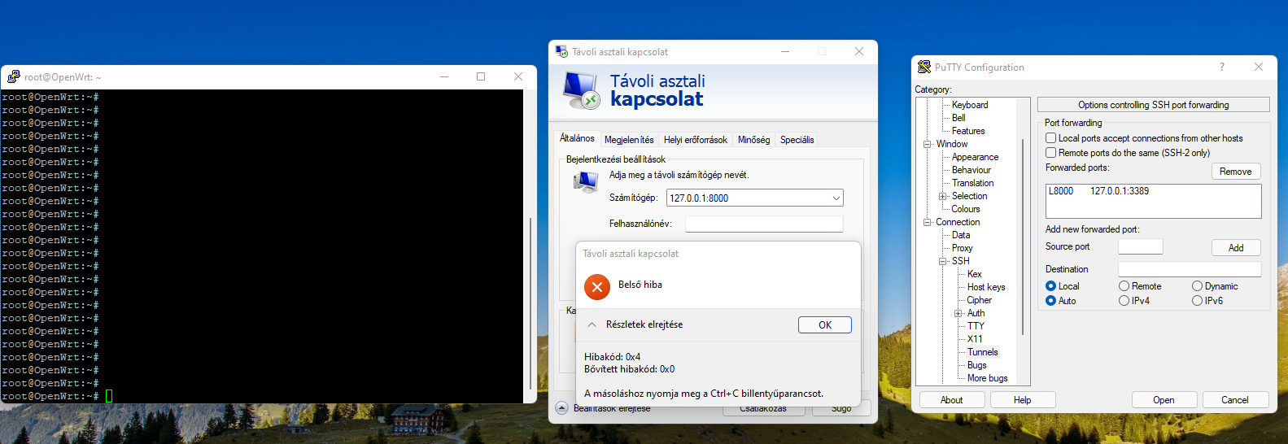The width and height of the screenshot is (1288, 444).
Task: Select the Dynamic radio button
Action: (x=1198, y=286)
